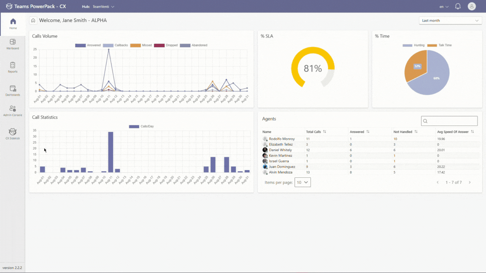Open the Hub TeamVenti dropdown

click(x=103, y=7)
